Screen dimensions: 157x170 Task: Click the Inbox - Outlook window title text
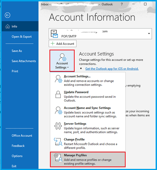point(77,4)
